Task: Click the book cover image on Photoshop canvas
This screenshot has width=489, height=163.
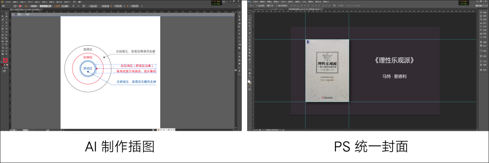Action: pyautogui.click(x=327, y=71)
